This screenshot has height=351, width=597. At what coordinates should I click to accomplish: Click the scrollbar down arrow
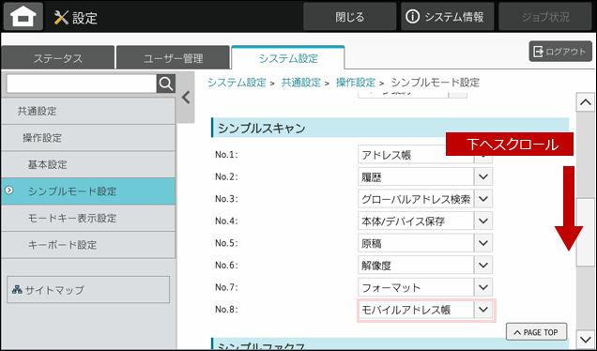tap(585, 338)
